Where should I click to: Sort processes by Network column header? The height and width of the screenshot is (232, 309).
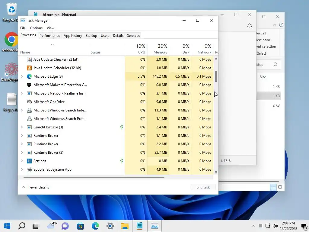[x=202, y=49]
